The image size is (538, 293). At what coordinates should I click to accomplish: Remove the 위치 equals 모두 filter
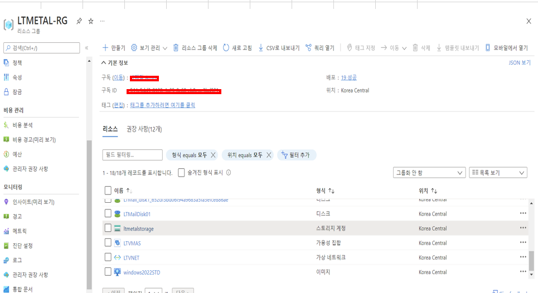point(269,155)
